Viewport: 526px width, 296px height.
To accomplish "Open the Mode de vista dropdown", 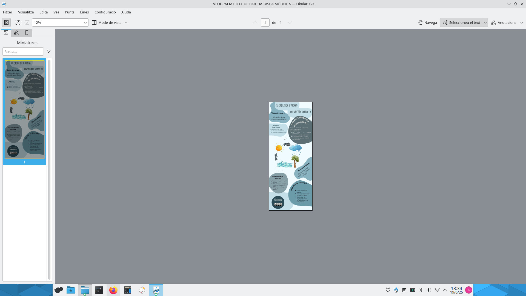I will [110, 22].
